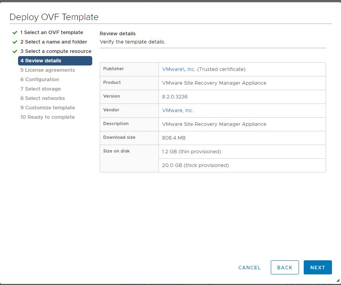
Task: Click the Verify the template details text
Action: (133, 42)
